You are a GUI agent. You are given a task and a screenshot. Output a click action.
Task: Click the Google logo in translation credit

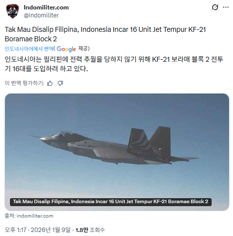66,49
